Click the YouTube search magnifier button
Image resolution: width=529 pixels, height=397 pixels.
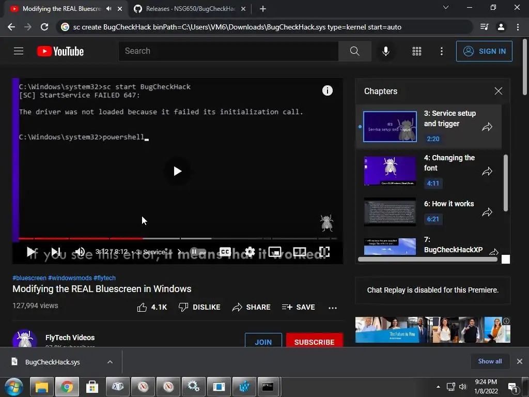point(354,51)
